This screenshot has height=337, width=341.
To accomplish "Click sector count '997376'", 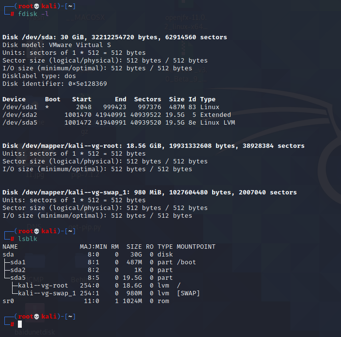I will 150,107.
